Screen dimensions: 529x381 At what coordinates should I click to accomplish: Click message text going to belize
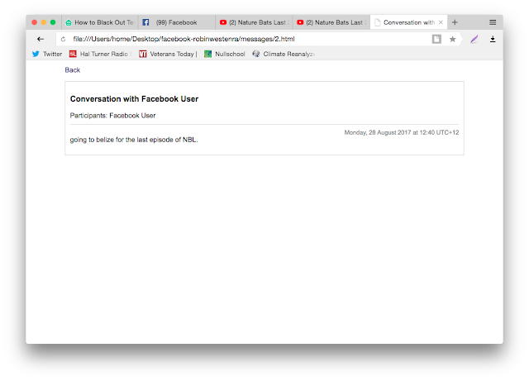134,140
